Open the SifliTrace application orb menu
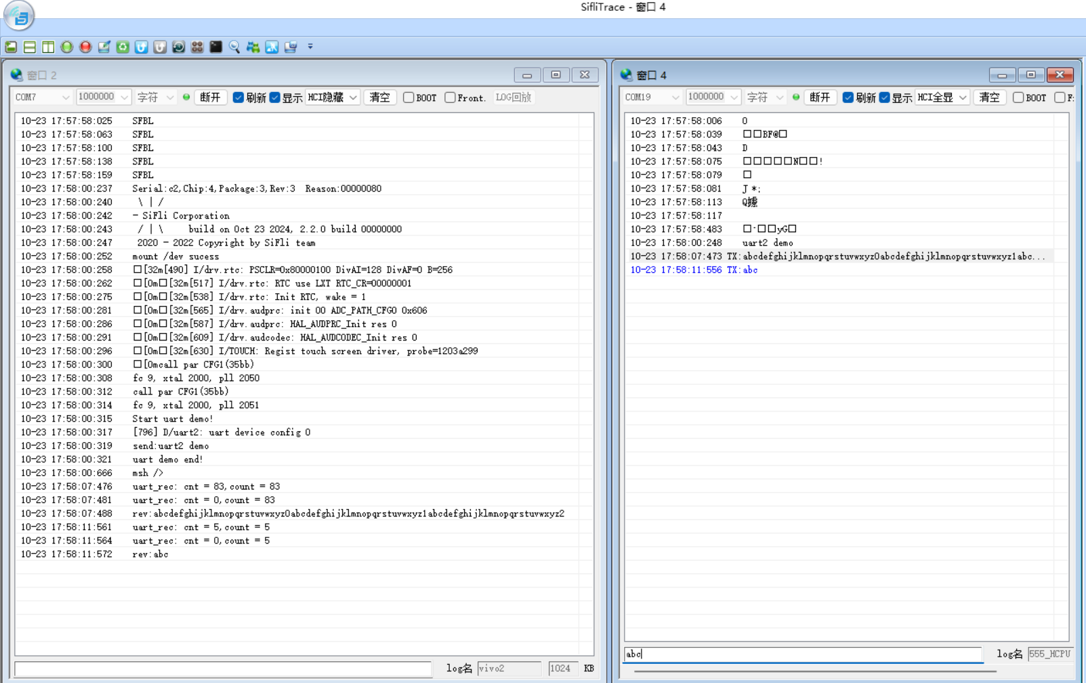The width and height of the screenshot is (1086, 683). [x=19, y=16]
